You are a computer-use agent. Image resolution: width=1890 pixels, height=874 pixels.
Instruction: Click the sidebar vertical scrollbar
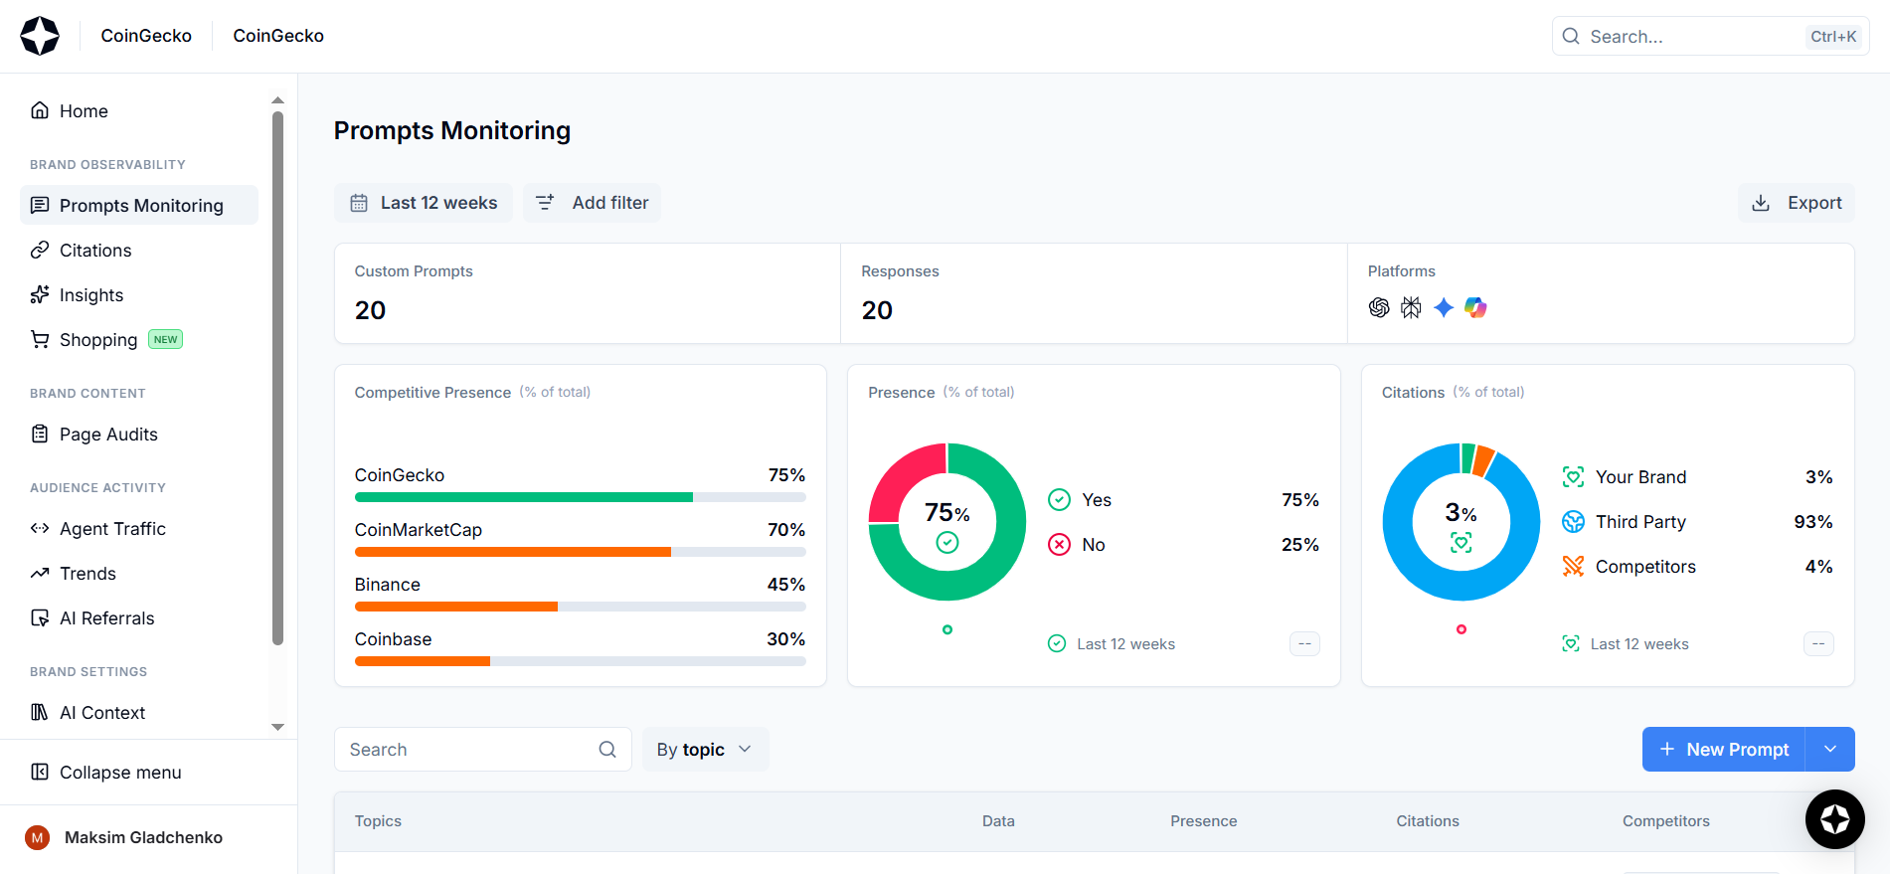click(x=278, y=378)
